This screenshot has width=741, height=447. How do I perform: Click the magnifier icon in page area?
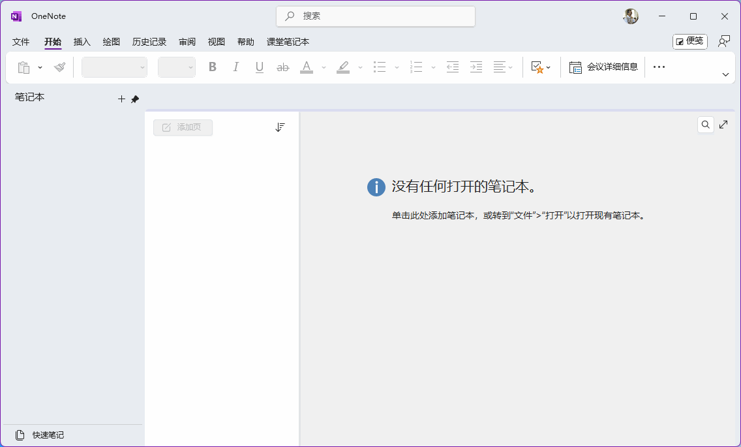pos(705,125)
